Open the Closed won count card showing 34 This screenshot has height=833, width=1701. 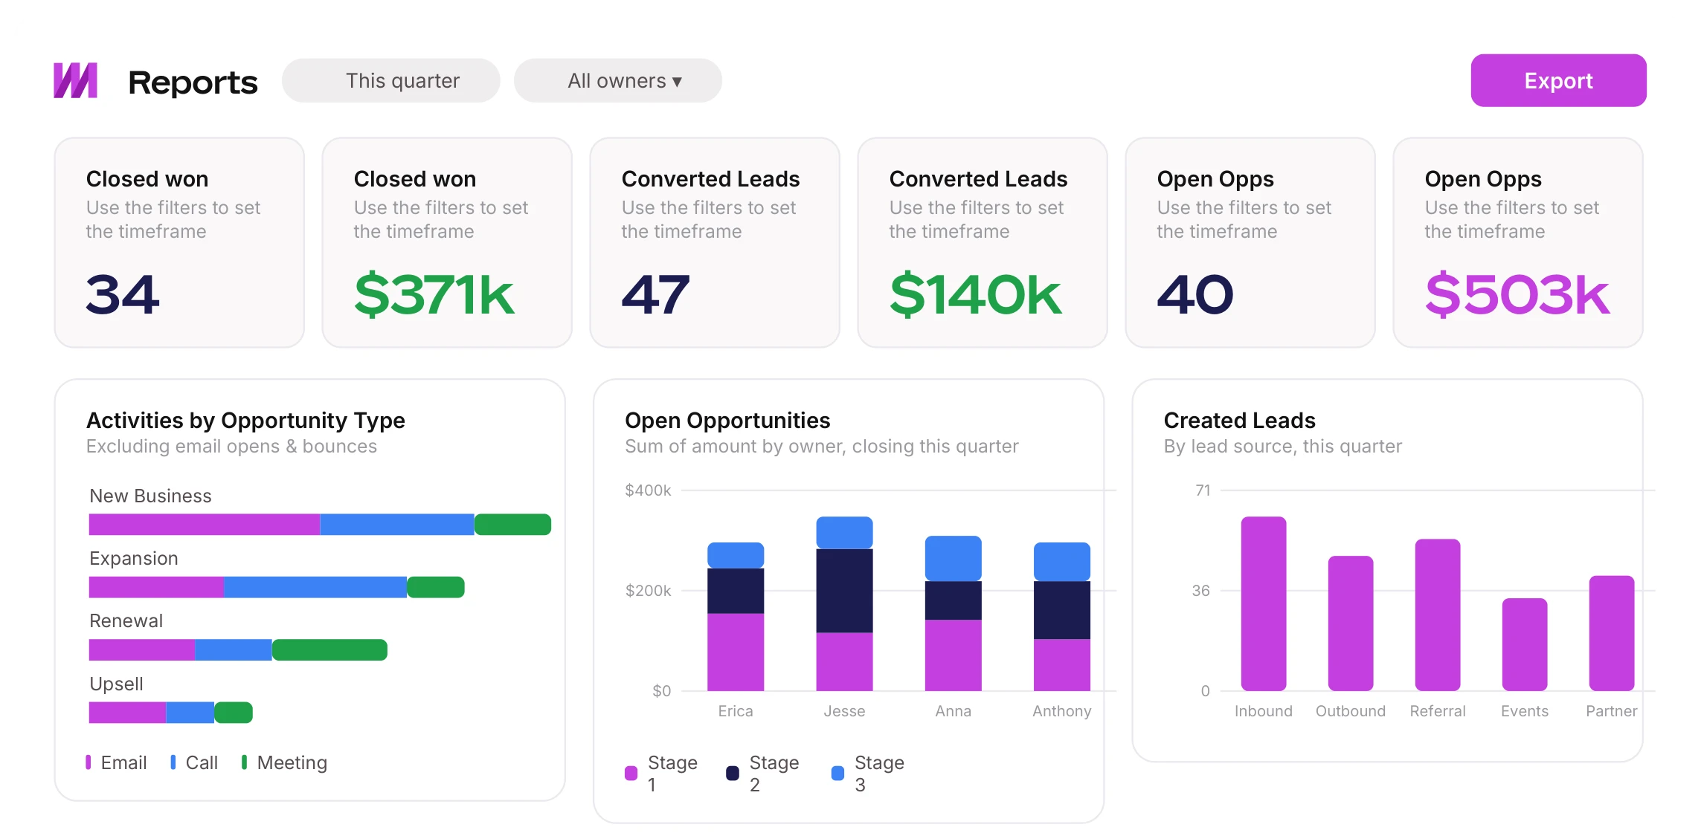179,242
